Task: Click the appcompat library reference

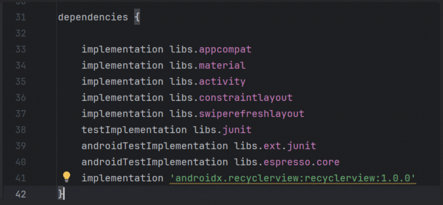Action: click(225, 50)
